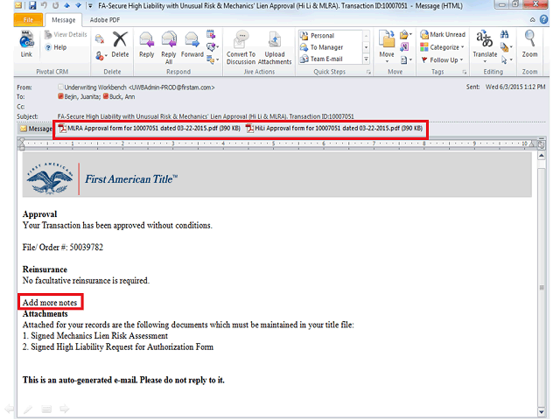560x420 pixels.
Task: Open the HiLi Approval form PDF attachment
Action: coord(334,129)
